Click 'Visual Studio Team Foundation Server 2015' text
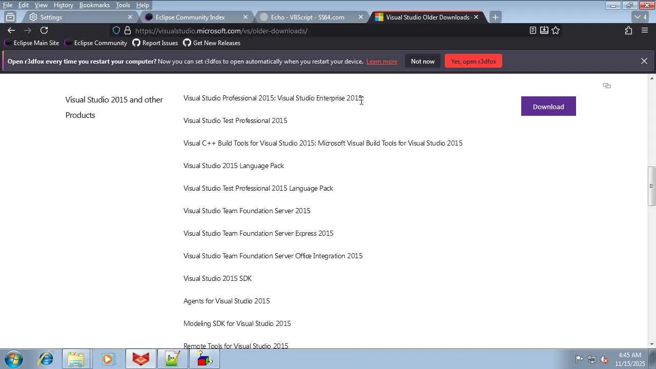This screenshot has height=369, width=656. 247,211
